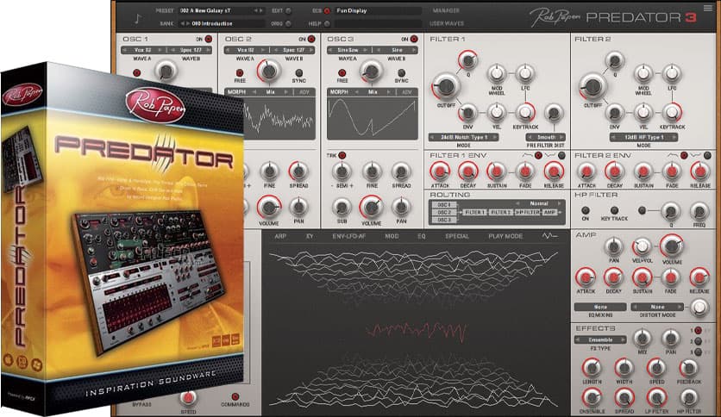Click FILTER 1 block in Routing

point(475,212)
